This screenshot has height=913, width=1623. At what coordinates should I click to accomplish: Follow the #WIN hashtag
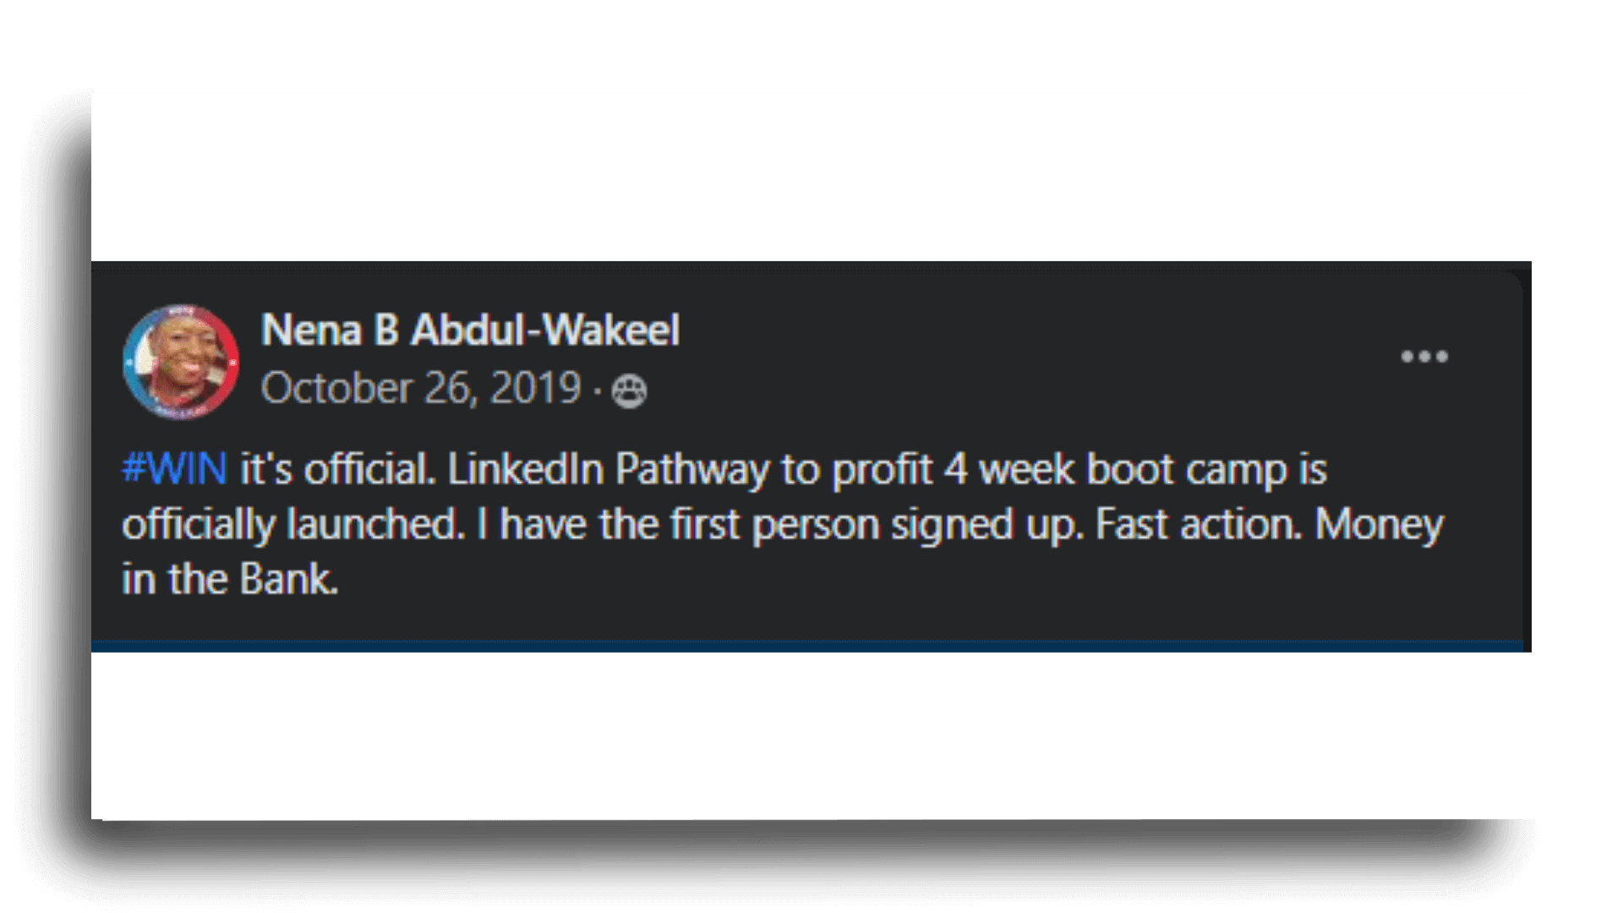point(175,468)
